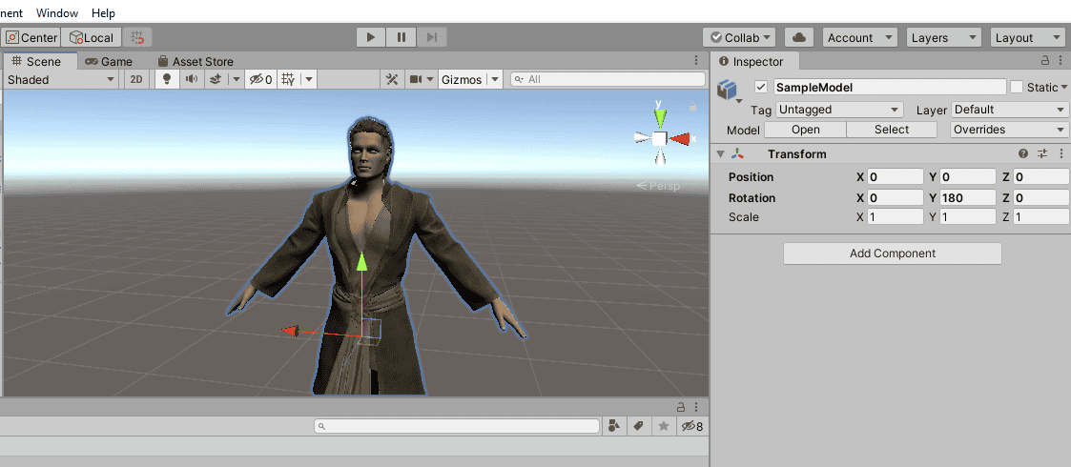Toggle the scene grid visibility icon
Screen dimensions: 1071x467
click(288, 79)
